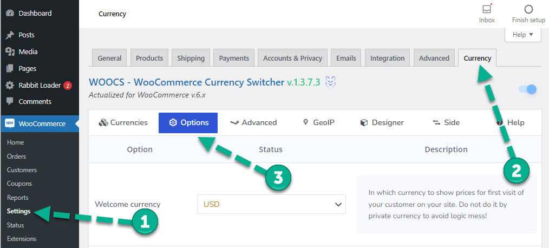
Task: Open the Inbox icon
Action: point(487,9)
